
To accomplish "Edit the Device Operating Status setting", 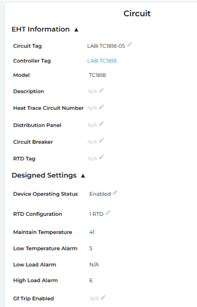I will pyautogui.click(x=115, y=193).
